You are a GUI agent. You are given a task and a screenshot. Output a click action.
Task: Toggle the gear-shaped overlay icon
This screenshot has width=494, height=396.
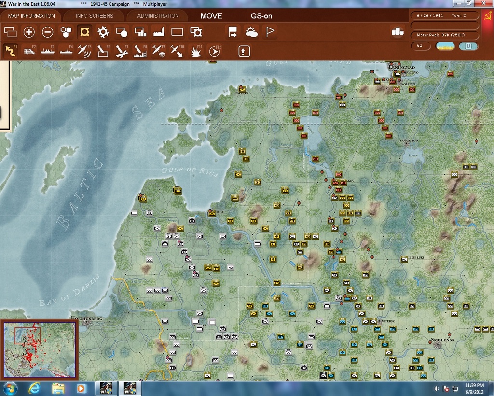103,32
